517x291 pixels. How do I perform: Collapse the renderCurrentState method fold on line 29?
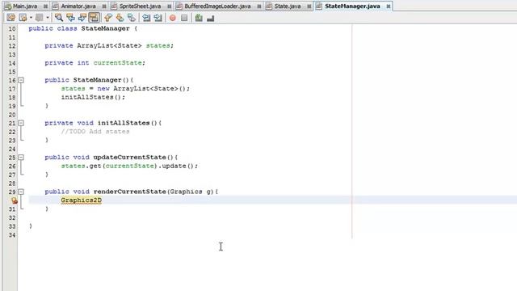(x=21, y=192)
